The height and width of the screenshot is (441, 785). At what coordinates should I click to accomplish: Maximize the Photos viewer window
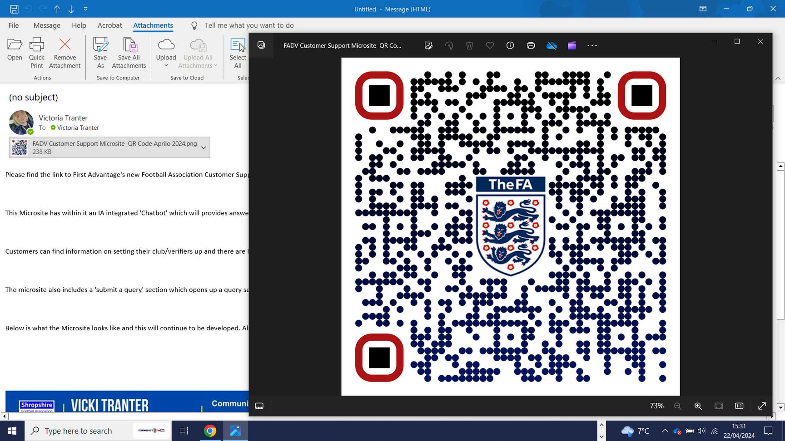coord(737,41)
